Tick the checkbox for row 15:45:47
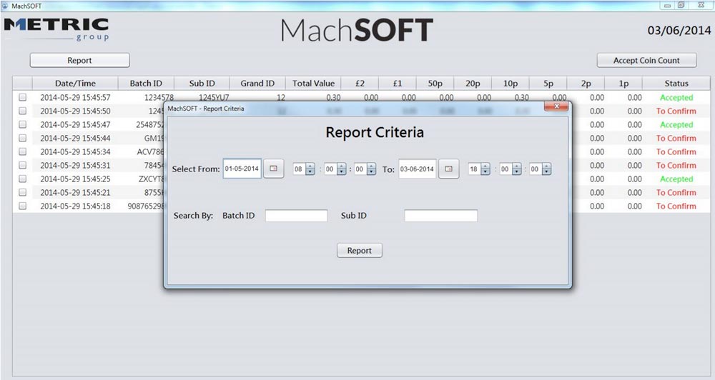Screen dimensions: 715x380 [22, 124]
